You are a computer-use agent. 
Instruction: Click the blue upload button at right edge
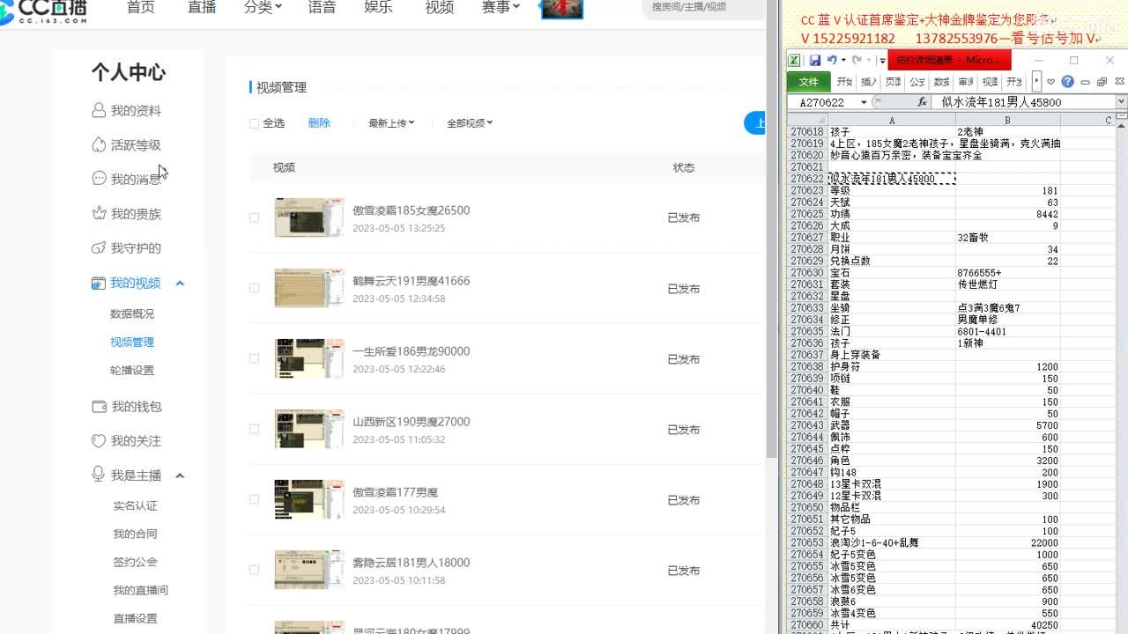click(x=755, y=123)
